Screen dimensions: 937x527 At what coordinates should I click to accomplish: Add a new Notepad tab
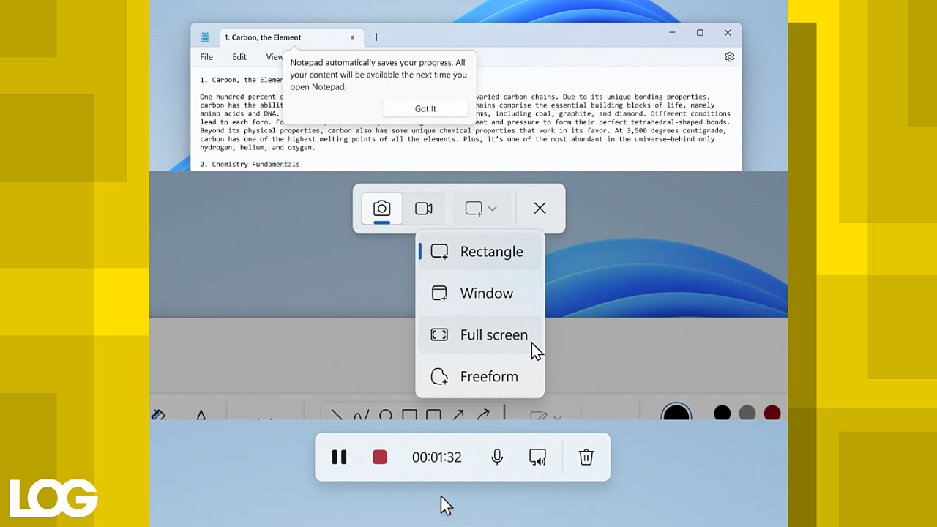[376, 37]
